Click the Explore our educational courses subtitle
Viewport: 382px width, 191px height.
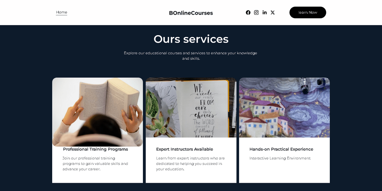tap(191, 56)
